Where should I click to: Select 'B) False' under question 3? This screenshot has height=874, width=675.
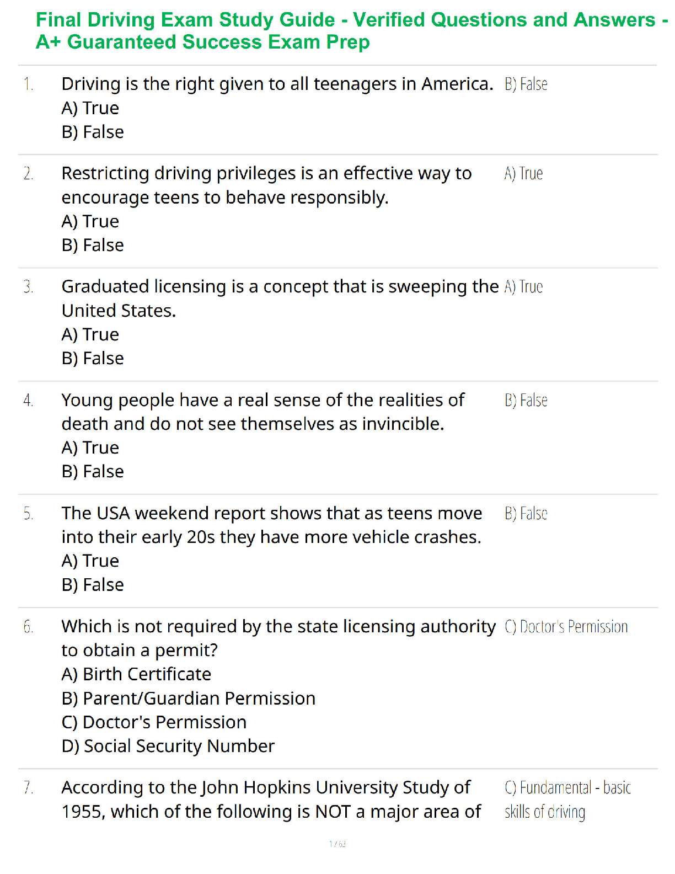tap(93, 358)
